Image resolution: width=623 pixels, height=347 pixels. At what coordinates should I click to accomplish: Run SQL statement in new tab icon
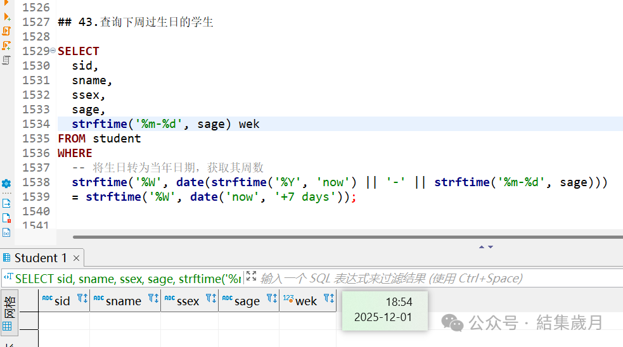pyautogui.click(x=6, y=16)
